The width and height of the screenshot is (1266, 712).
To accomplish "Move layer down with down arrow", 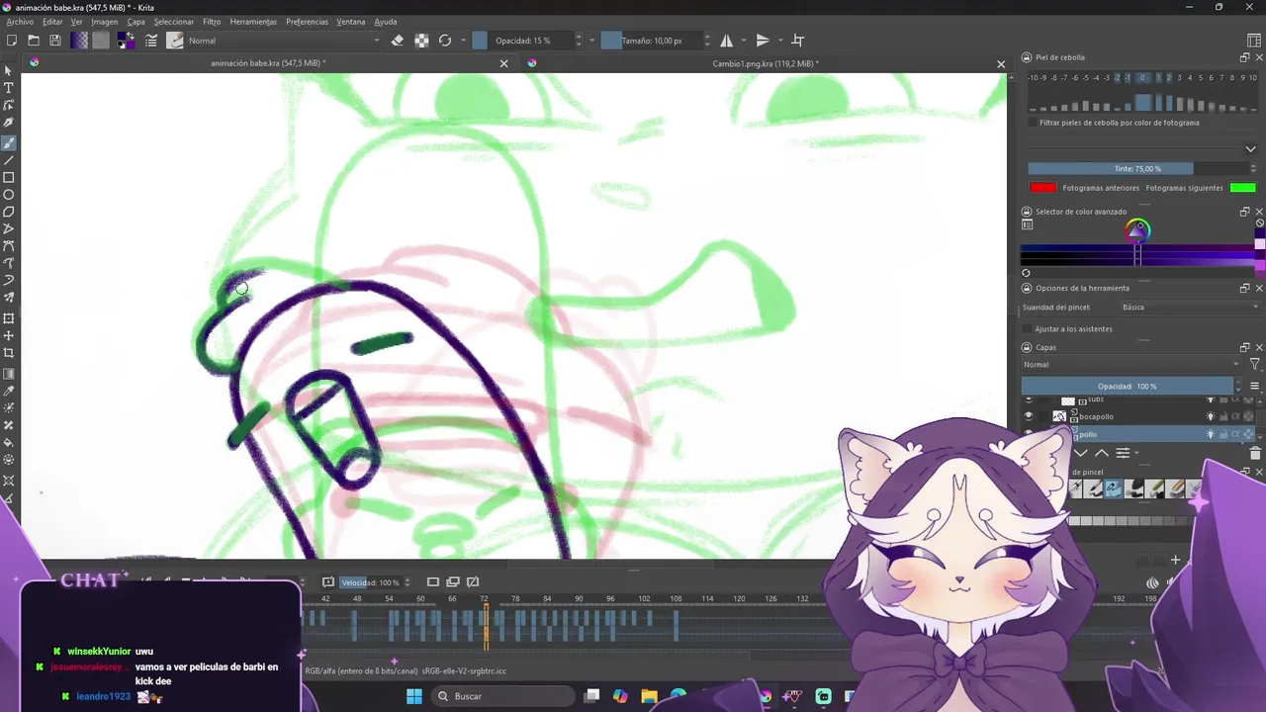I will point(1081,453).
